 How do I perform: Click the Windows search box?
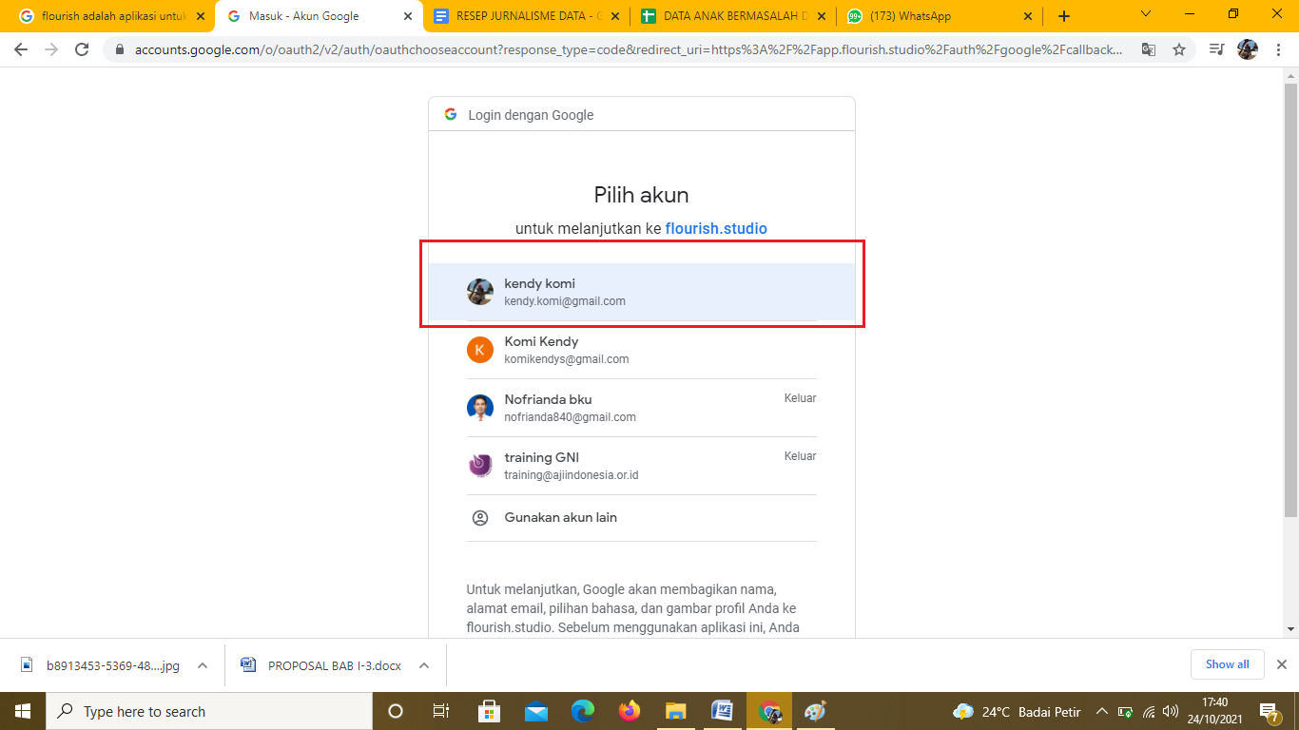tap(209, 711)
